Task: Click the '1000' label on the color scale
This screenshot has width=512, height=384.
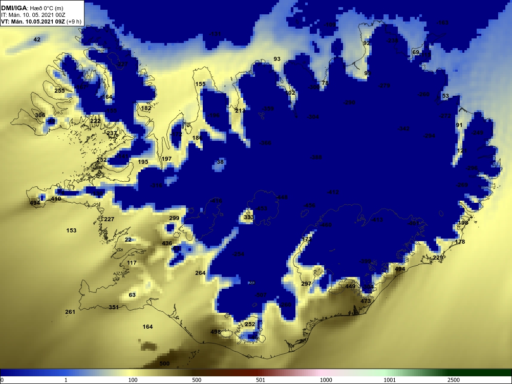Action: (x=326, y=380)
